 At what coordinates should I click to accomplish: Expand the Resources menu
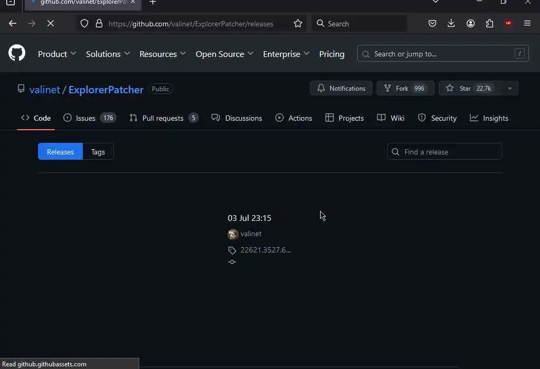click(x=162, y=54)
